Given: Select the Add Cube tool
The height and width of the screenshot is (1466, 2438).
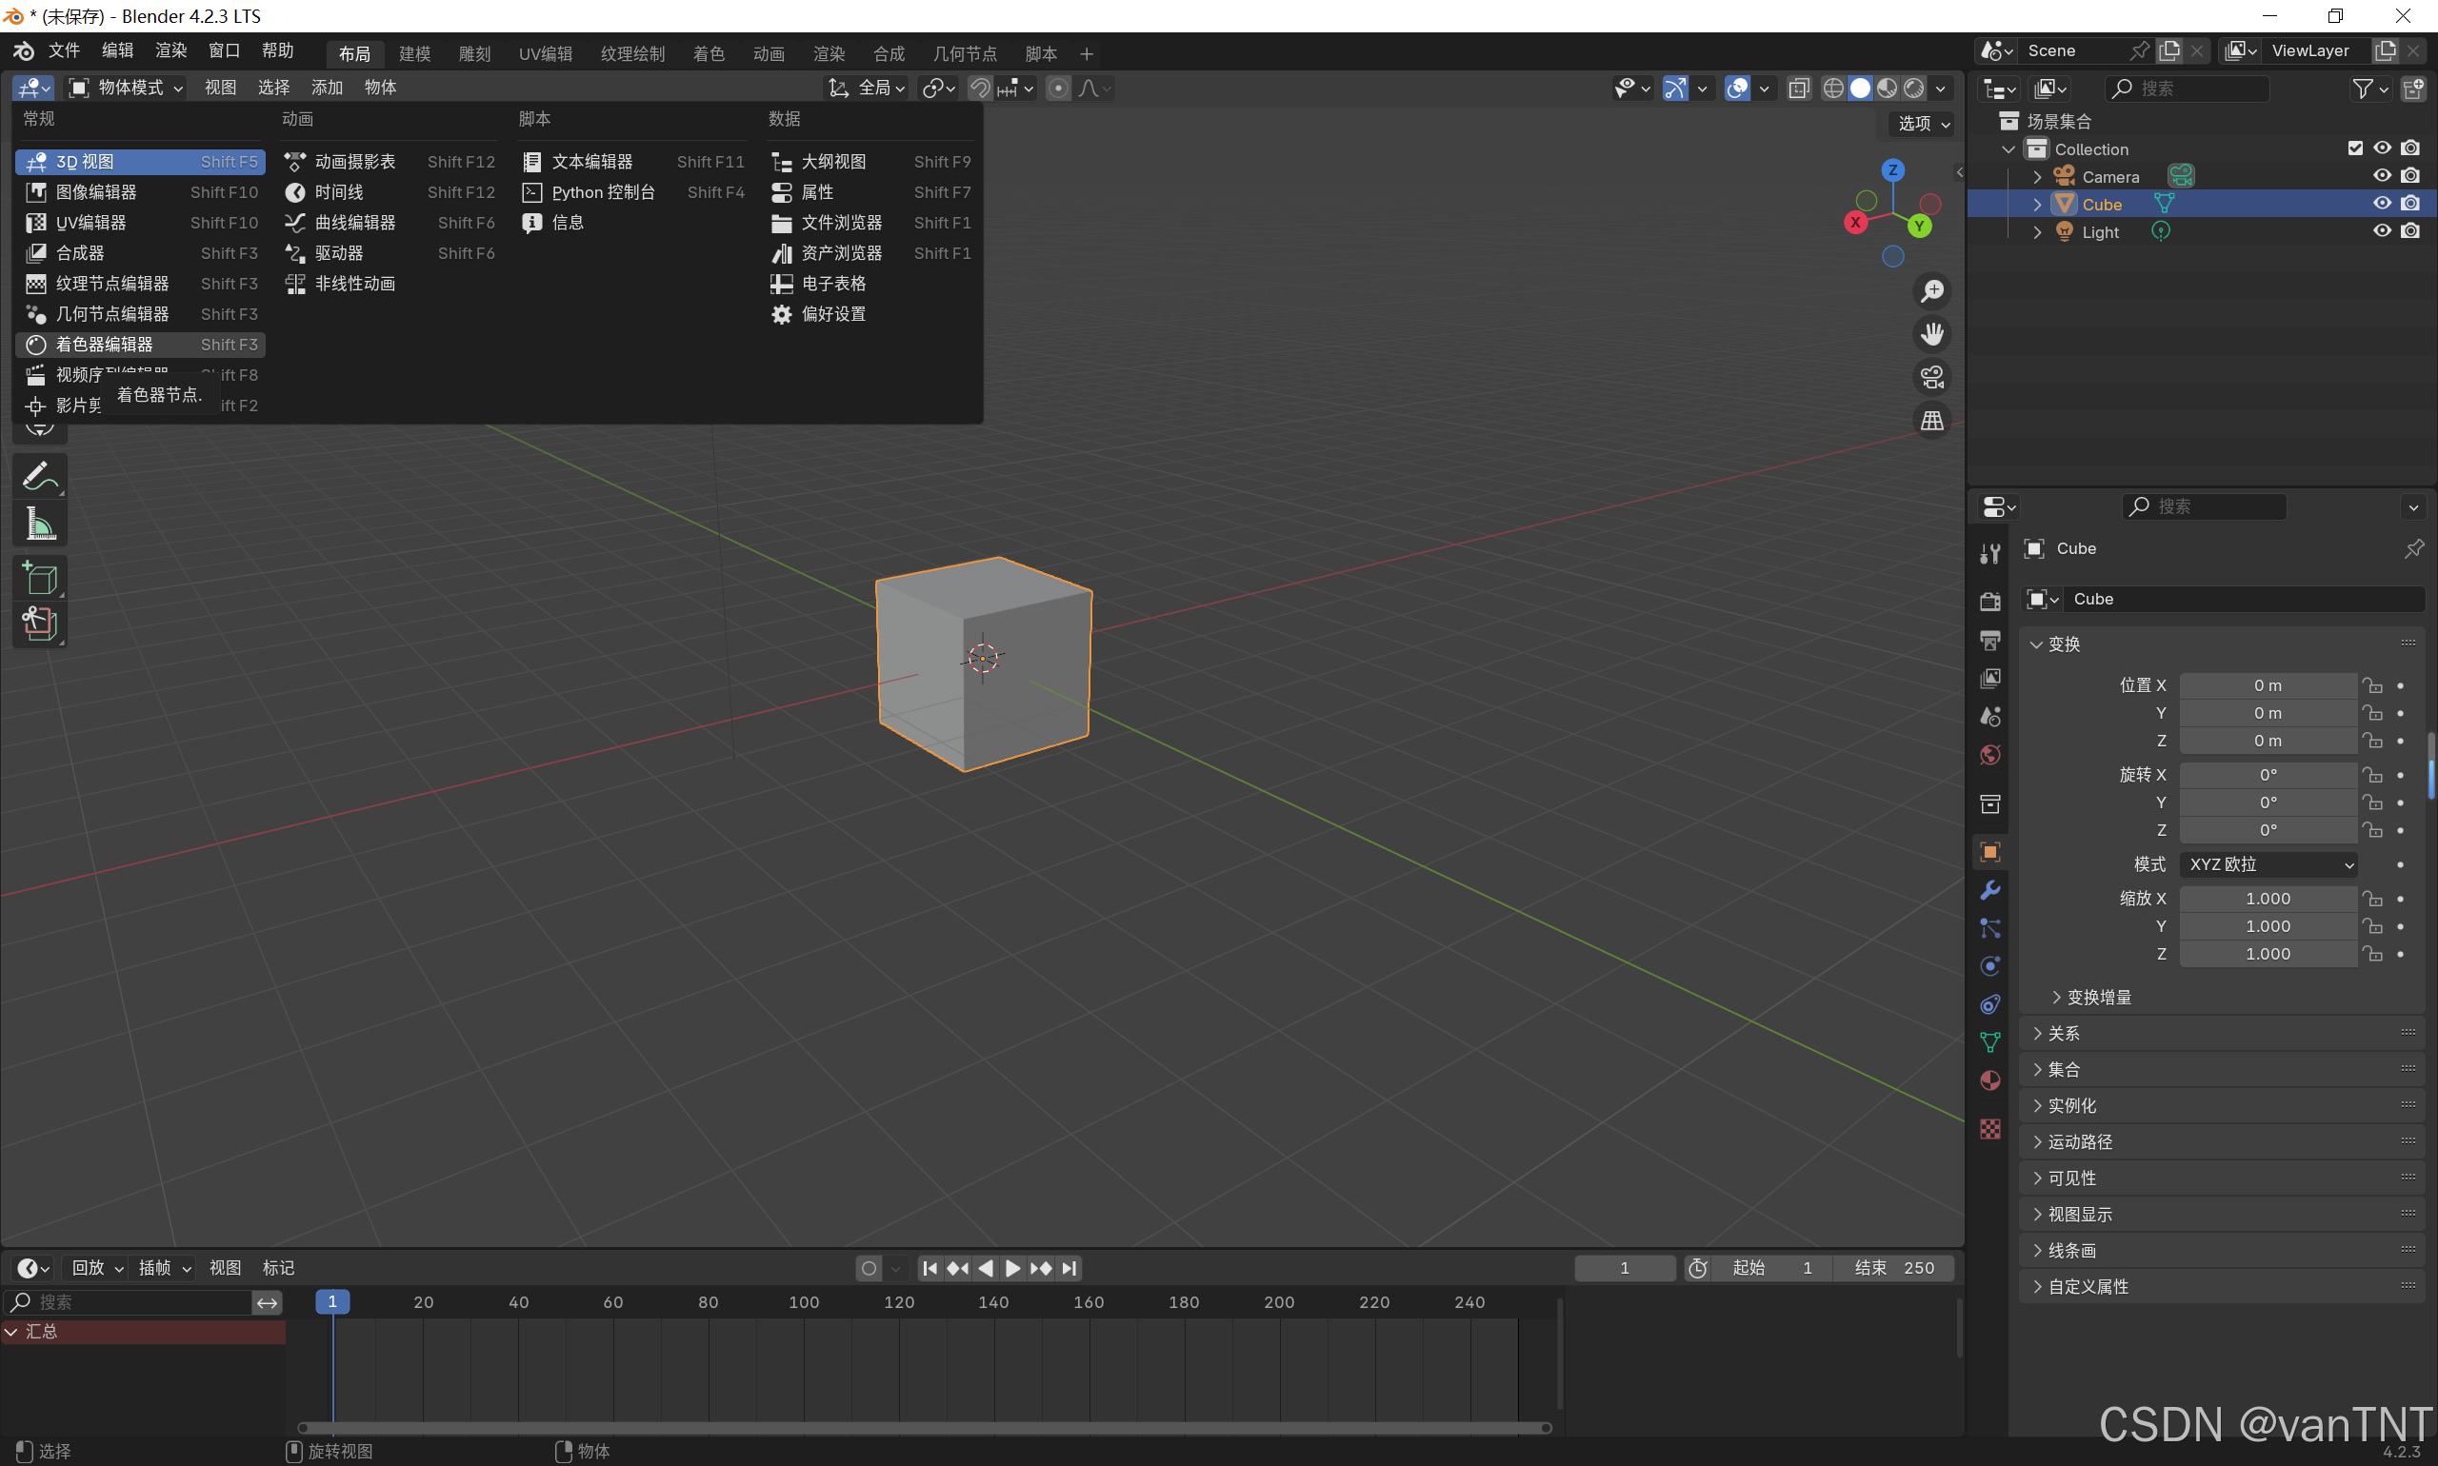Looking at the screenshot, I should [40, 578].
